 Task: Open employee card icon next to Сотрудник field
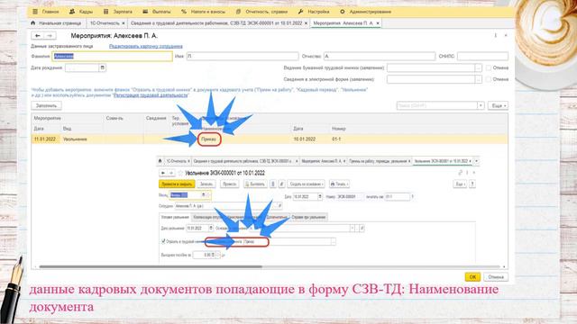pyautogui.click(x=279, y=206)
